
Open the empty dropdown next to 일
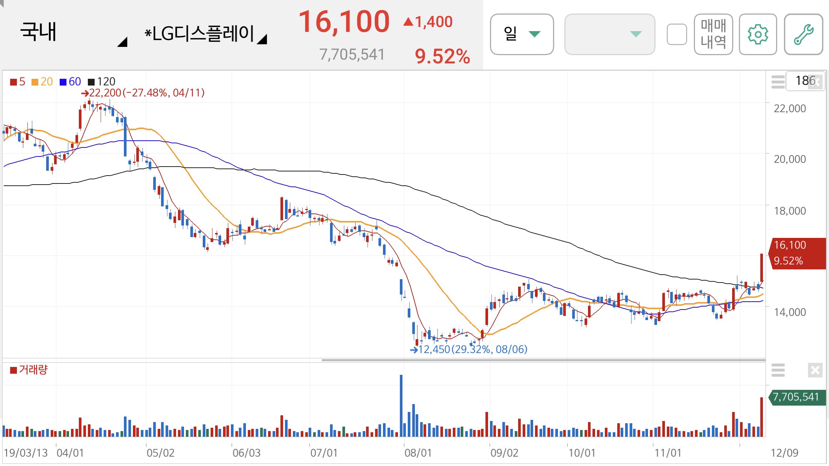pyautogui.click(x=610, y=35)
